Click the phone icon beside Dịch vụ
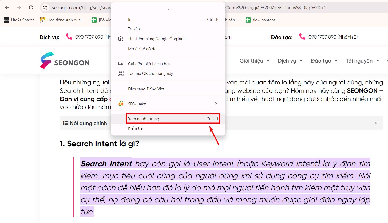This screenshot has height=223, width=388. click(x=69, y=37)
